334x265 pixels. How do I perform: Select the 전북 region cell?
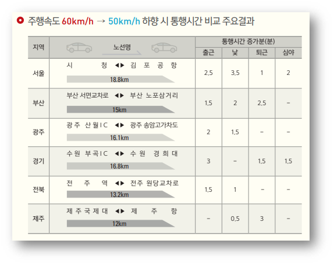tap(38, 189)
